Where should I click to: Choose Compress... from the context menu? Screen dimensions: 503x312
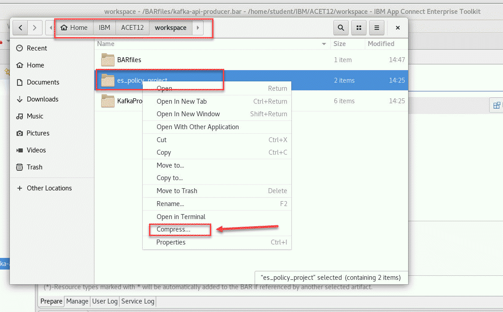point(173,229)
